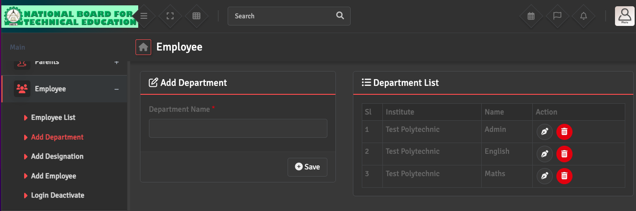Click the home icon beside Employee title

(143, 47)
